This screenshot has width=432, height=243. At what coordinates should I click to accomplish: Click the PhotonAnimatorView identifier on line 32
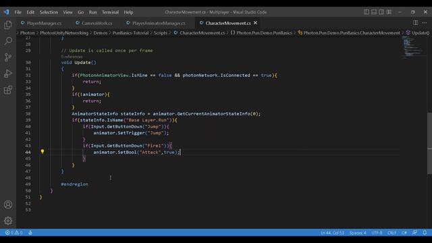tap(104, 75)
